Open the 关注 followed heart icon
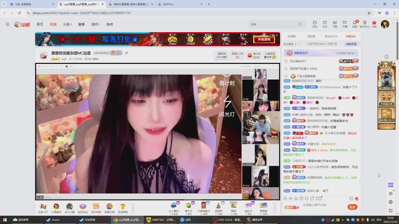 325,24
